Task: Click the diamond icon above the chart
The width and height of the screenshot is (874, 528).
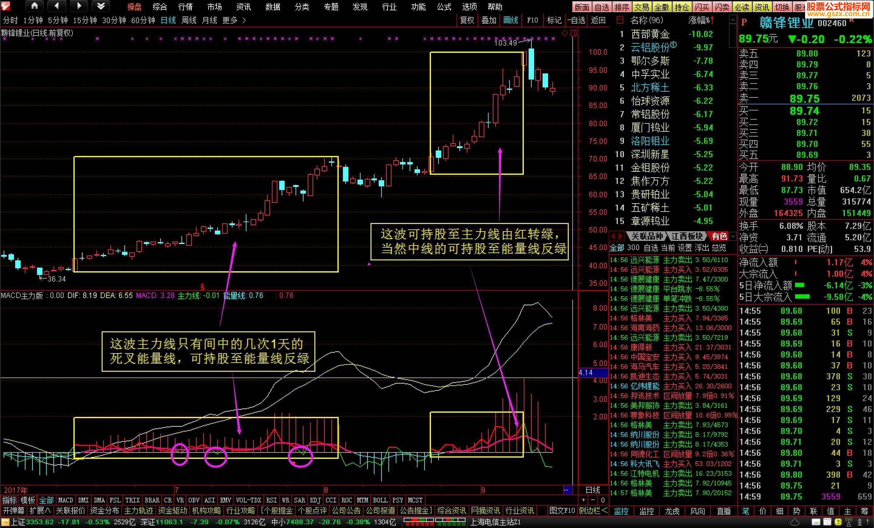Action: pos(564,33)
